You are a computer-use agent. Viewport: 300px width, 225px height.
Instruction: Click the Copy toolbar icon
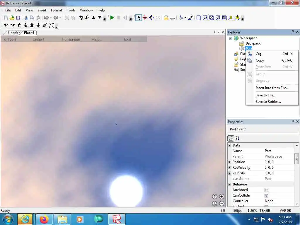32,18
